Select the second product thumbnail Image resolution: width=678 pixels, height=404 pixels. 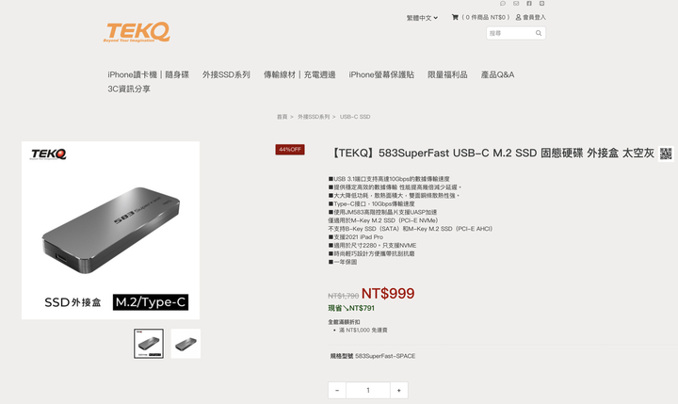click(x=186, y=344)
